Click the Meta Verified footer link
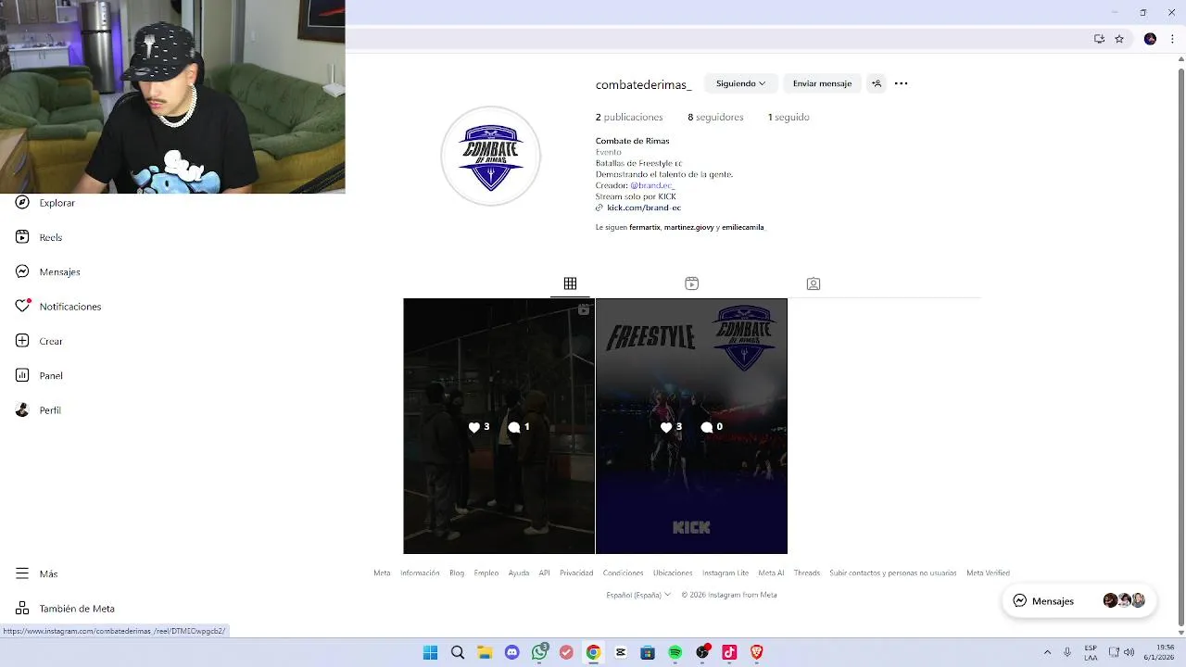This screenshot has height=667, width=1186. 988,573
